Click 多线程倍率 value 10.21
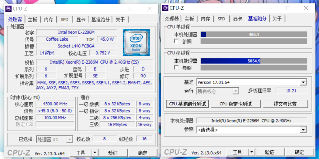The height and width of the screenshot is (159, 319). [291, 91]
